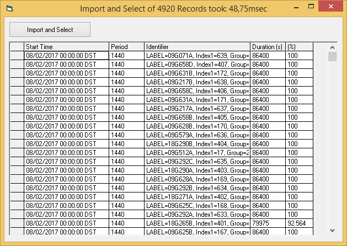Select the LABEL=18G271A identifier cell
Image resolution: width=347 pixels, height=246 pixels.
pos(197,197)
